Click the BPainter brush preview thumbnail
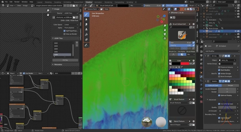The image size is (241, 132). (181, 34)
